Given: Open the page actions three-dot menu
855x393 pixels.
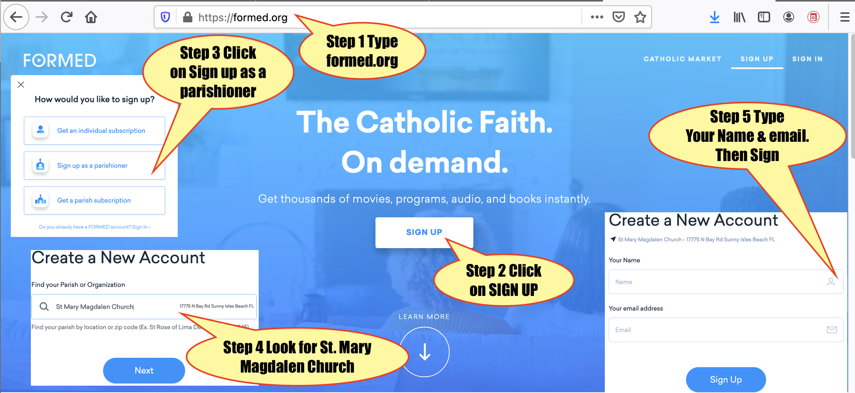Looking at the screenshot, I should [x=597, y=17].
